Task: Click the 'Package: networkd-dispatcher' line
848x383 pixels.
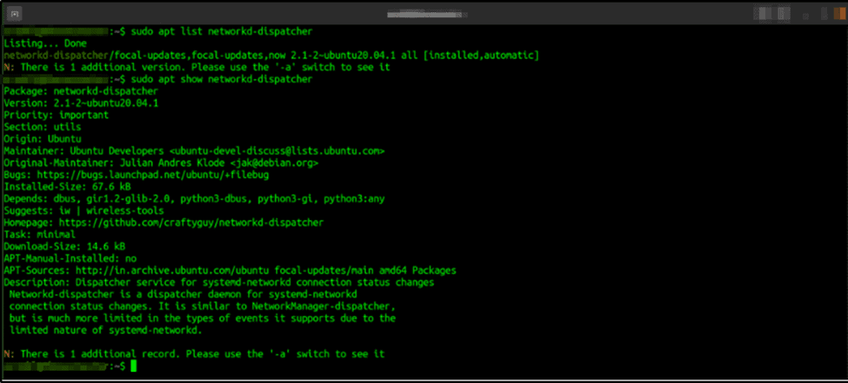Action: click(81, 91)
